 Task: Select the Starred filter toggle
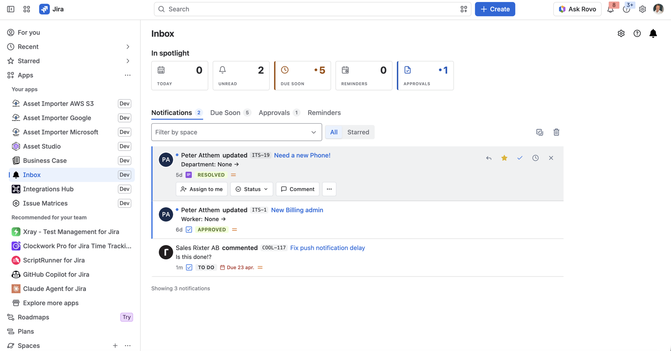(358, 132)
